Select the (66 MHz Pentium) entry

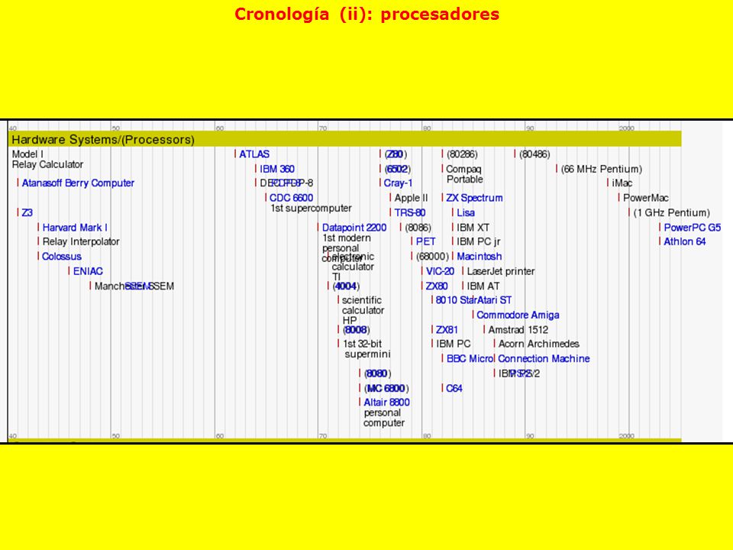pyautogui.click(x=601, y=169)
